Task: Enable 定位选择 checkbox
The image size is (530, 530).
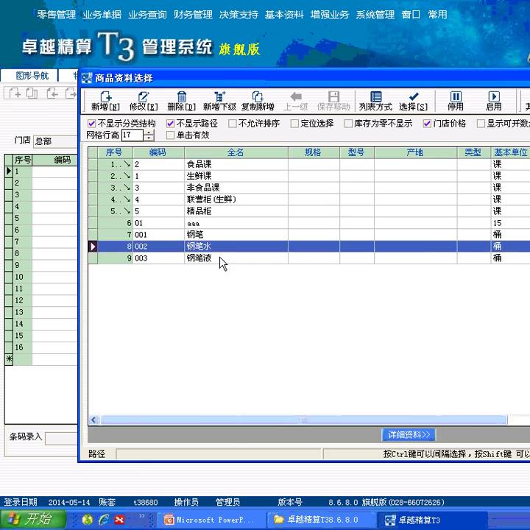Action: point(294,124)
